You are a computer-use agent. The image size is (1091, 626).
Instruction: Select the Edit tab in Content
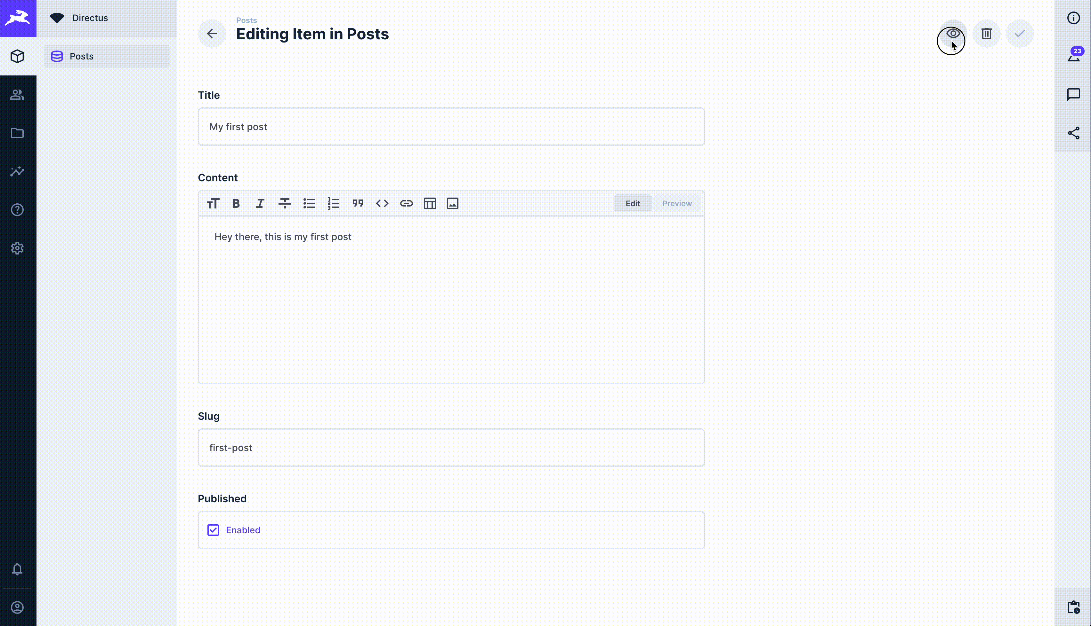[x=632, y=203]
